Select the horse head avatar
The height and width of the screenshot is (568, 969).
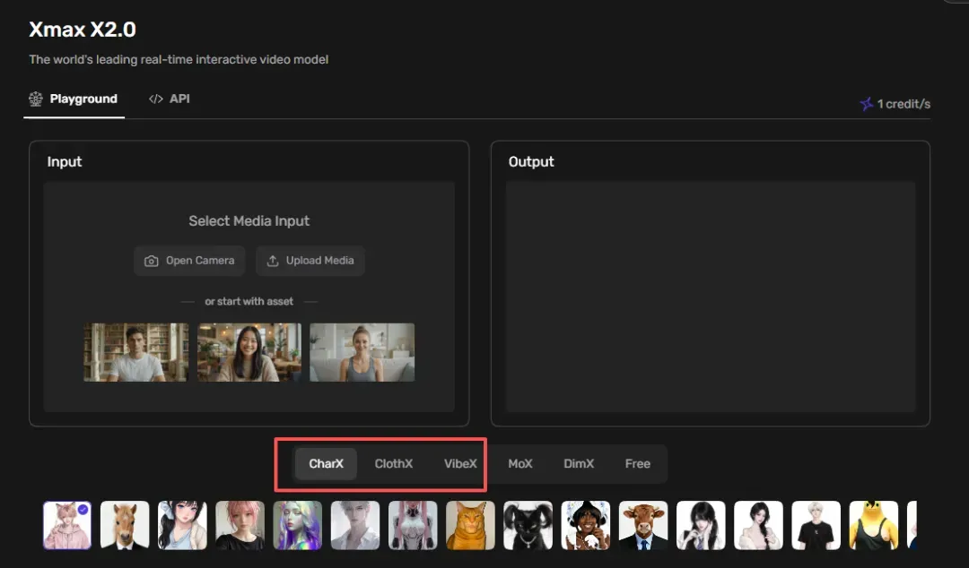coord(125,525)
